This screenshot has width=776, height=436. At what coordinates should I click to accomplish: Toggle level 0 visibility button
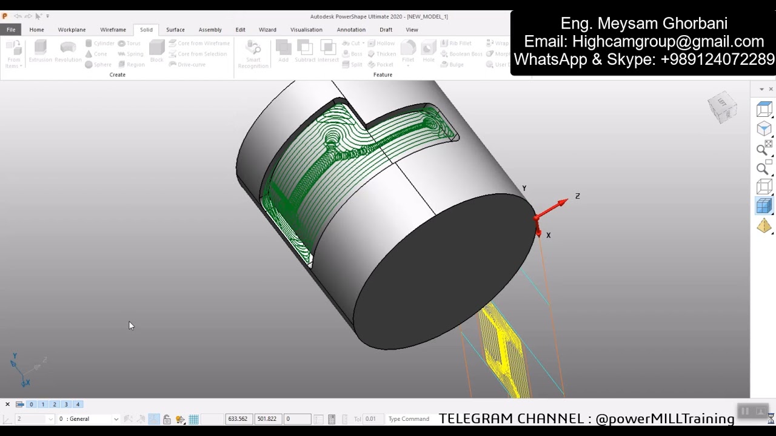tap(31, 404)
